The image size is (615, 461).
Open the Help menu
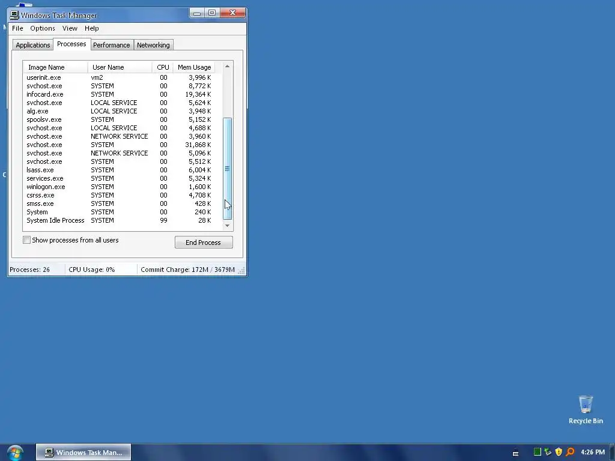92,28
